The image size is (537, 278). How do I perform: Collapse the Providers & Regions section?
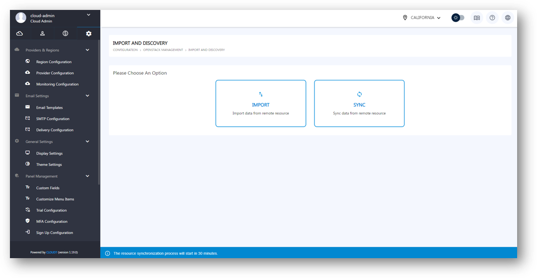click(x=87, y=50)
